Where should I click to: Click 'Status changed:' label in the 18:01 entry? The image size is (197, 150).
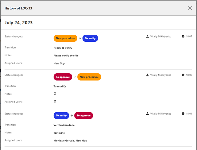coord(14,114)
